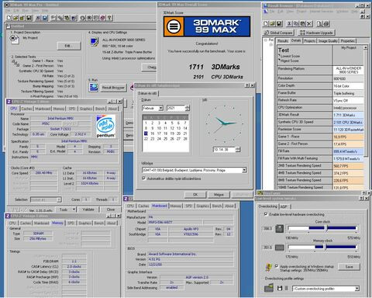Select day 25 in the calendar
Image resolution: width=372 pixels, height=298 pixels.
[x=166, y=139]
